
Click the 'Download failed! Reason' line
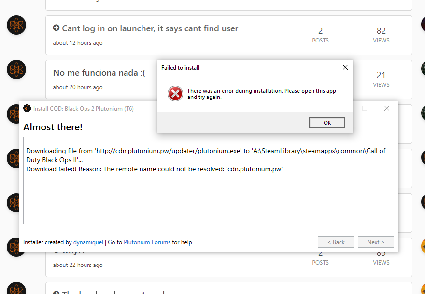click(x=154, y=169)
